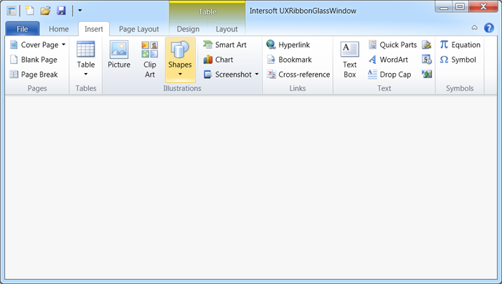Collapse the ribbon with the caret toggle
The height and width of the screenshot is (284, 502).
coord(475,28)
